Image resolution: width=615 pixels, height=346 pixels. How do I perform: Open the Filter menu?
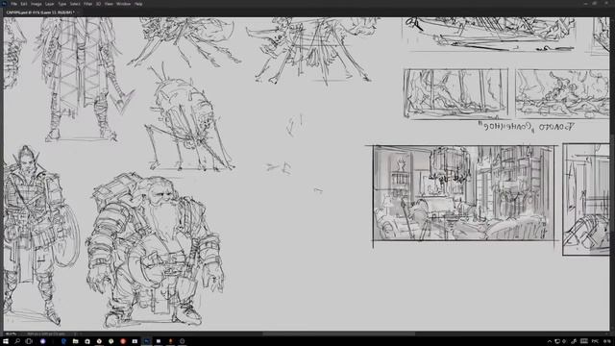[x=87, y=4]
